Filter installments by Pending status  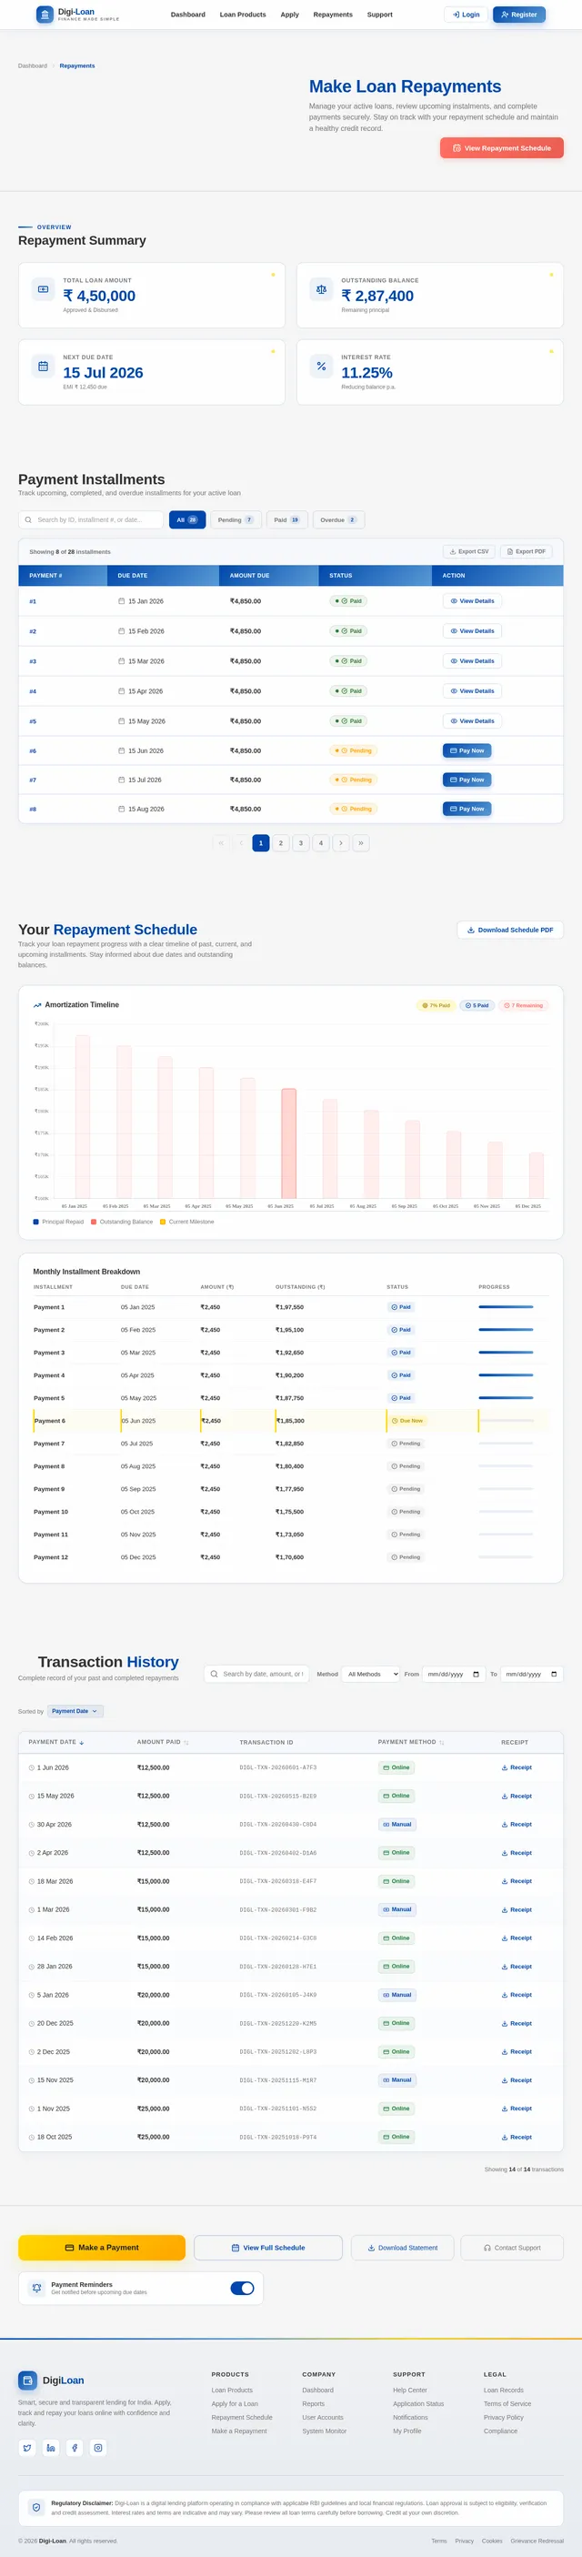click(236, 520)
